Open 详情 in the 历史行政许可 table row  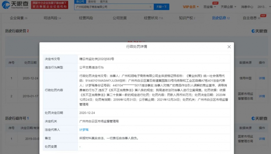tap(262, 139)
